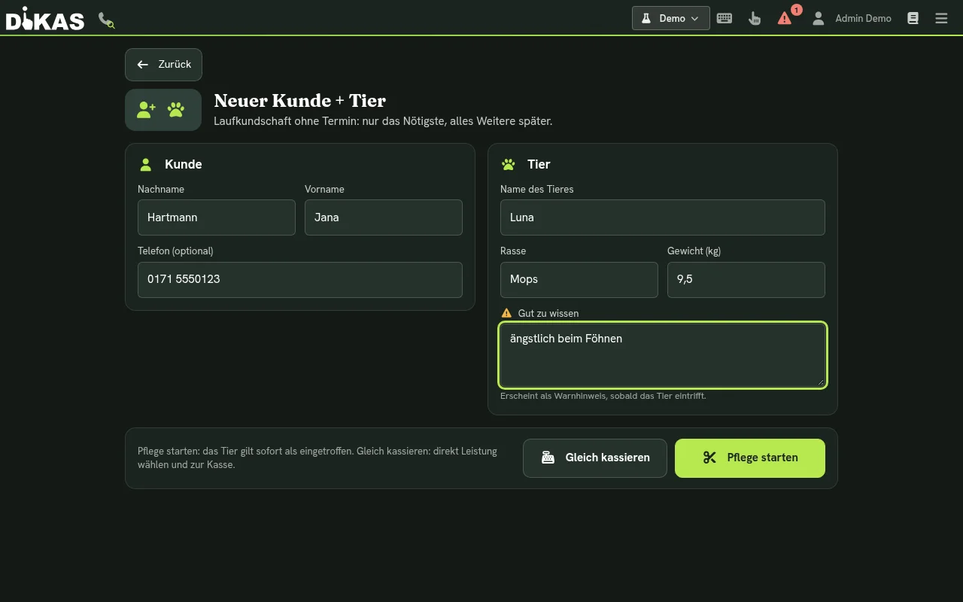Click the animal name field containing Luna
Screen dimensions: 963x602
tap(663, 217)
